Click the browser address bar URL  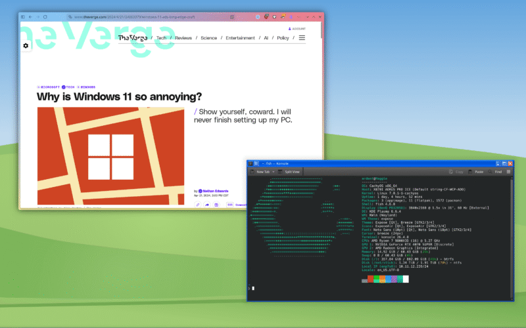pyautogui.click(x=131, y=16)
